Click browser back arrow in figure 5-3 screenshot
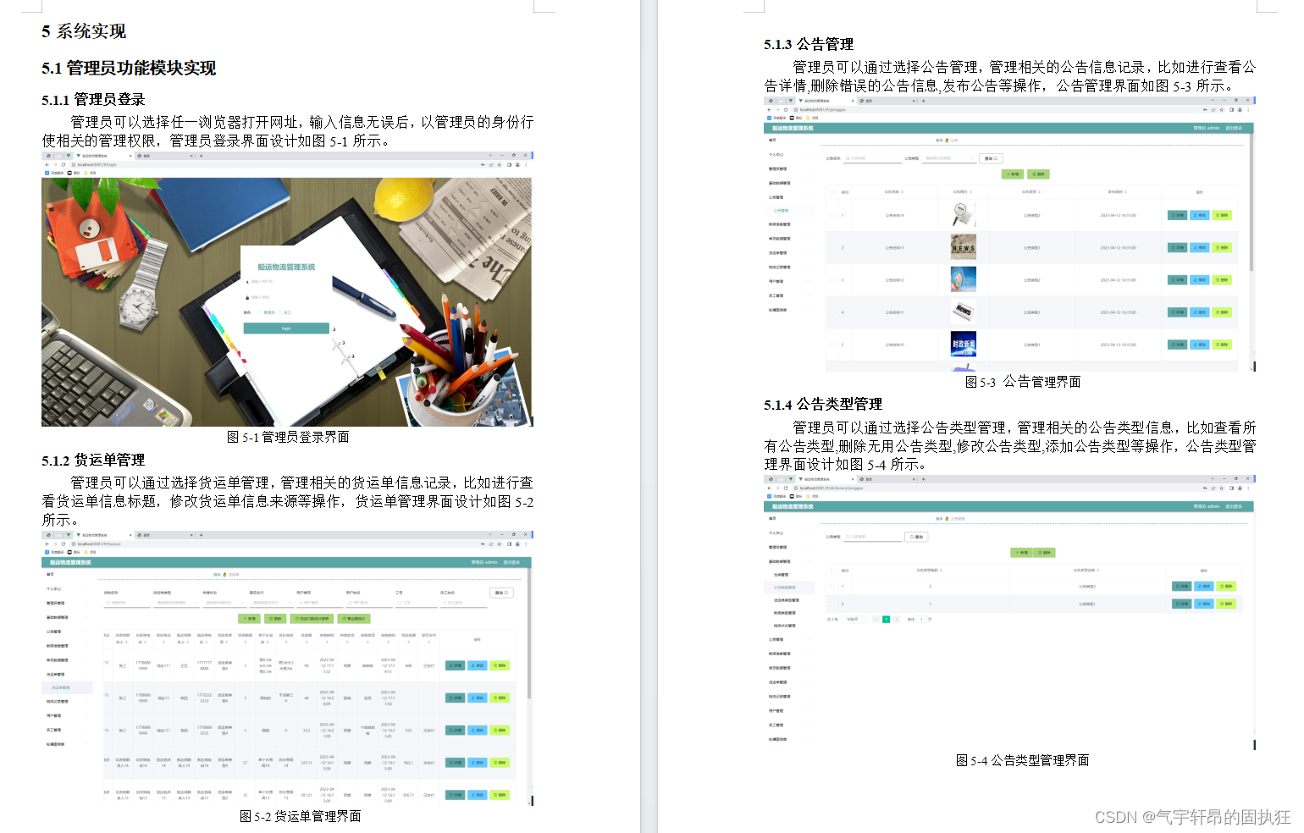The image size is (1304, 833). (769, 109)
